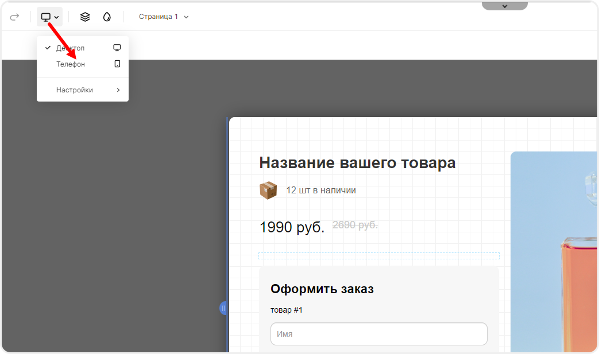Image resolution: width=599 pixels, height=354 pixels.
Task: Open the layers panel icon
Action: pyautogui.click(x=85, y=17)
